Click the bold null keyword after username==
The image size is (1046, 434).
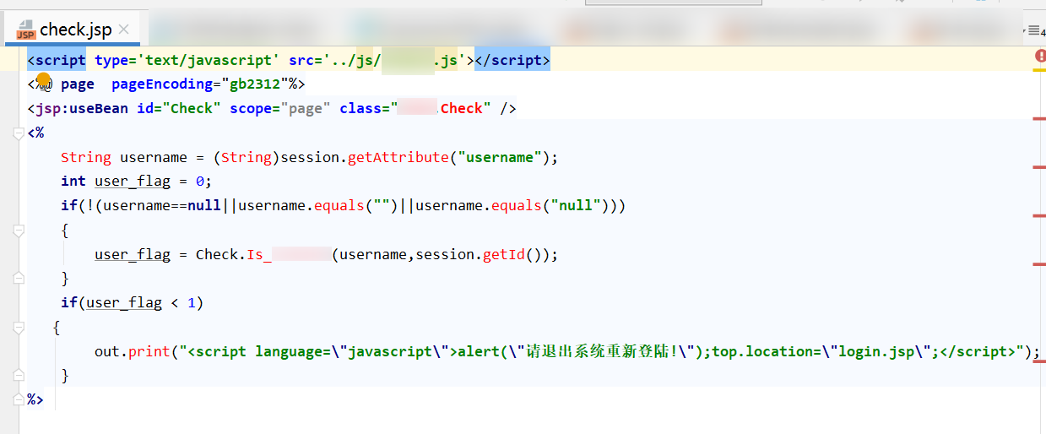pos(204,205)
